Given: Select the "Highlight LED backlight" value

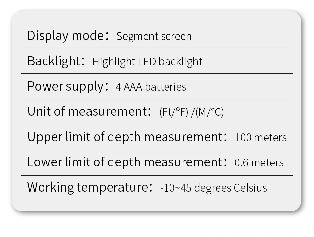Looking at the screenshot, I should (x=147, y=61).
